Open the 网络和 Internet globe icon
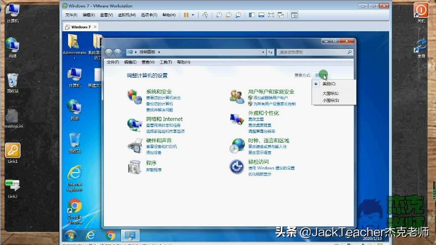Screen dimensions: 436x245 [135, 125]
